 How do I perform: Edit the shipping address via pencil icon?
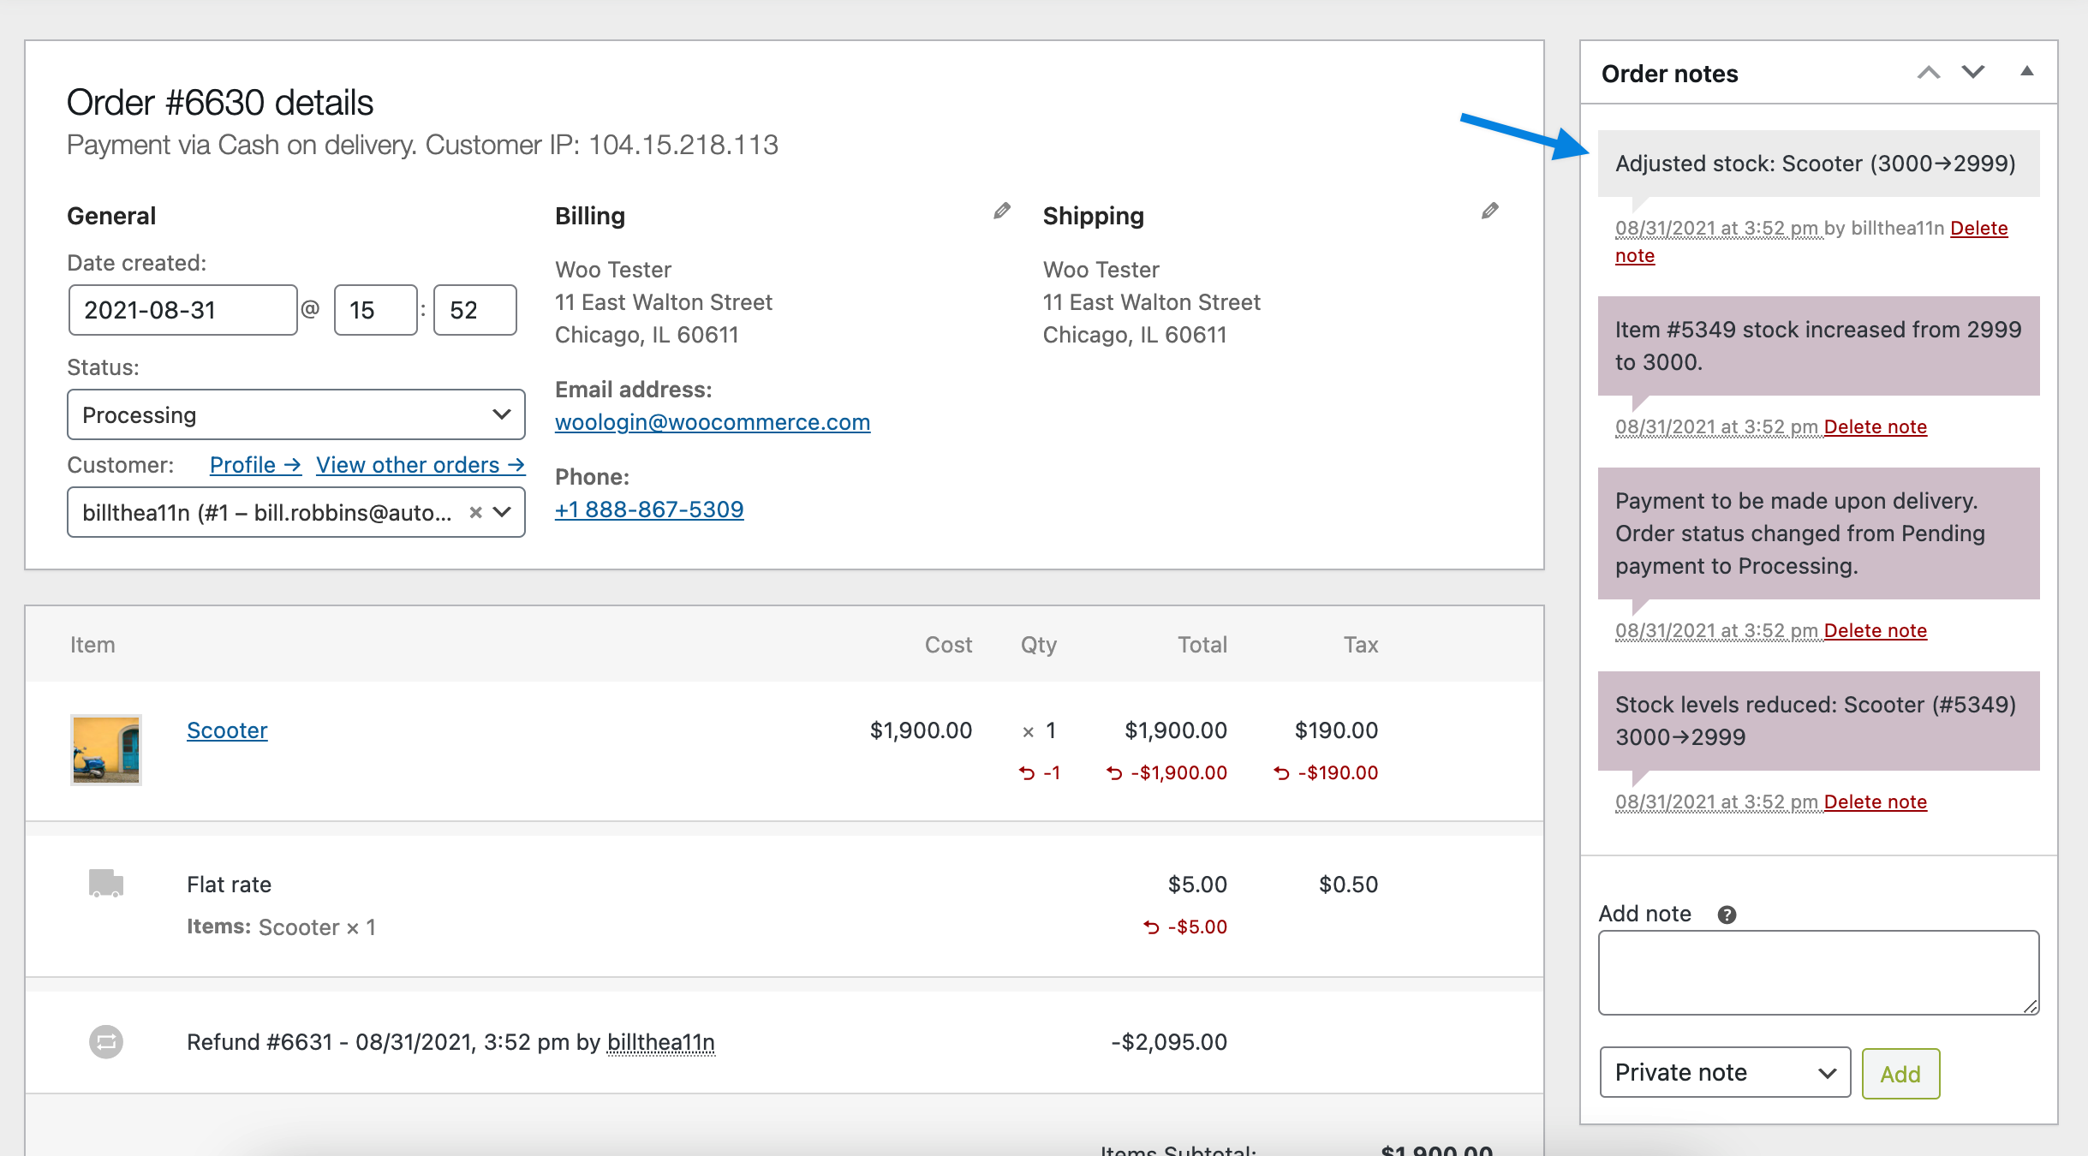1490,212
